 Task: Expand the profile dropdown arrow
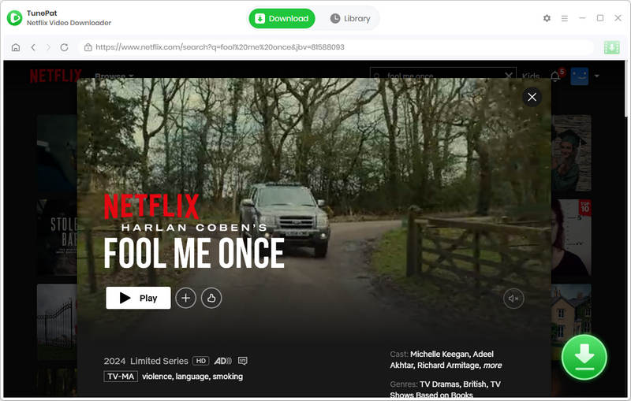click(x=597, y=76)
